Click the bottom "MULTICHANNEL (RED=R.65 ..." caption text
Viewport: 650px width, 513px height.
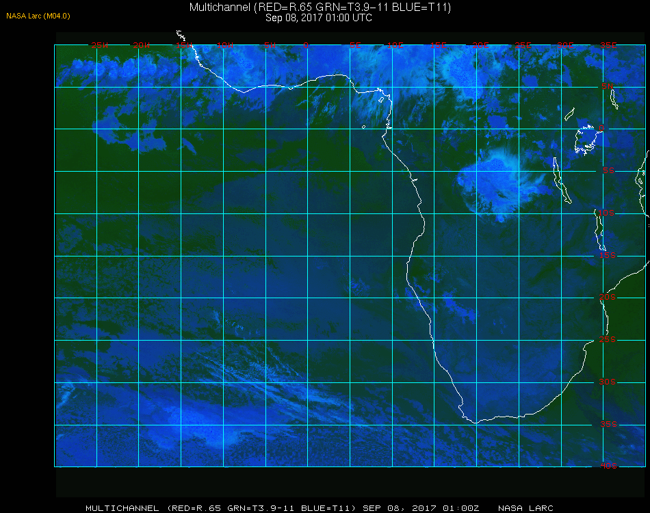point(283,508)
